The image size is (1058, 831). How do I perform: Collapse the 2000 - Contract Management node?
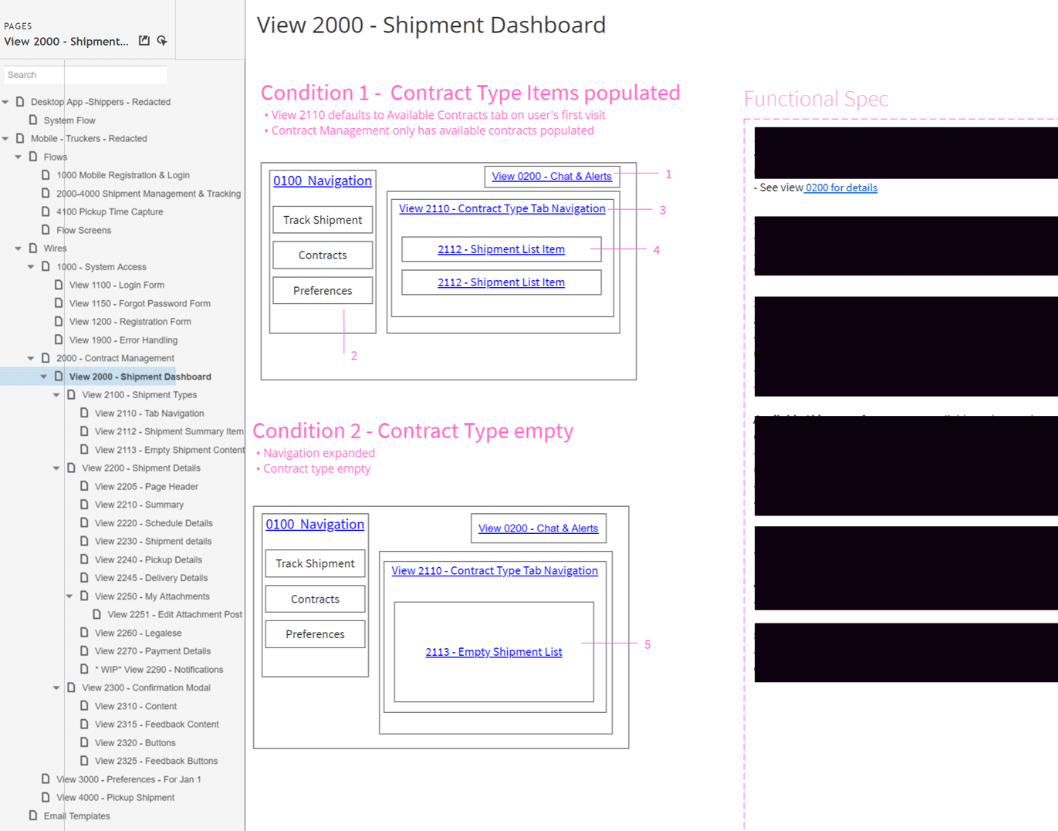pos(31,358)
